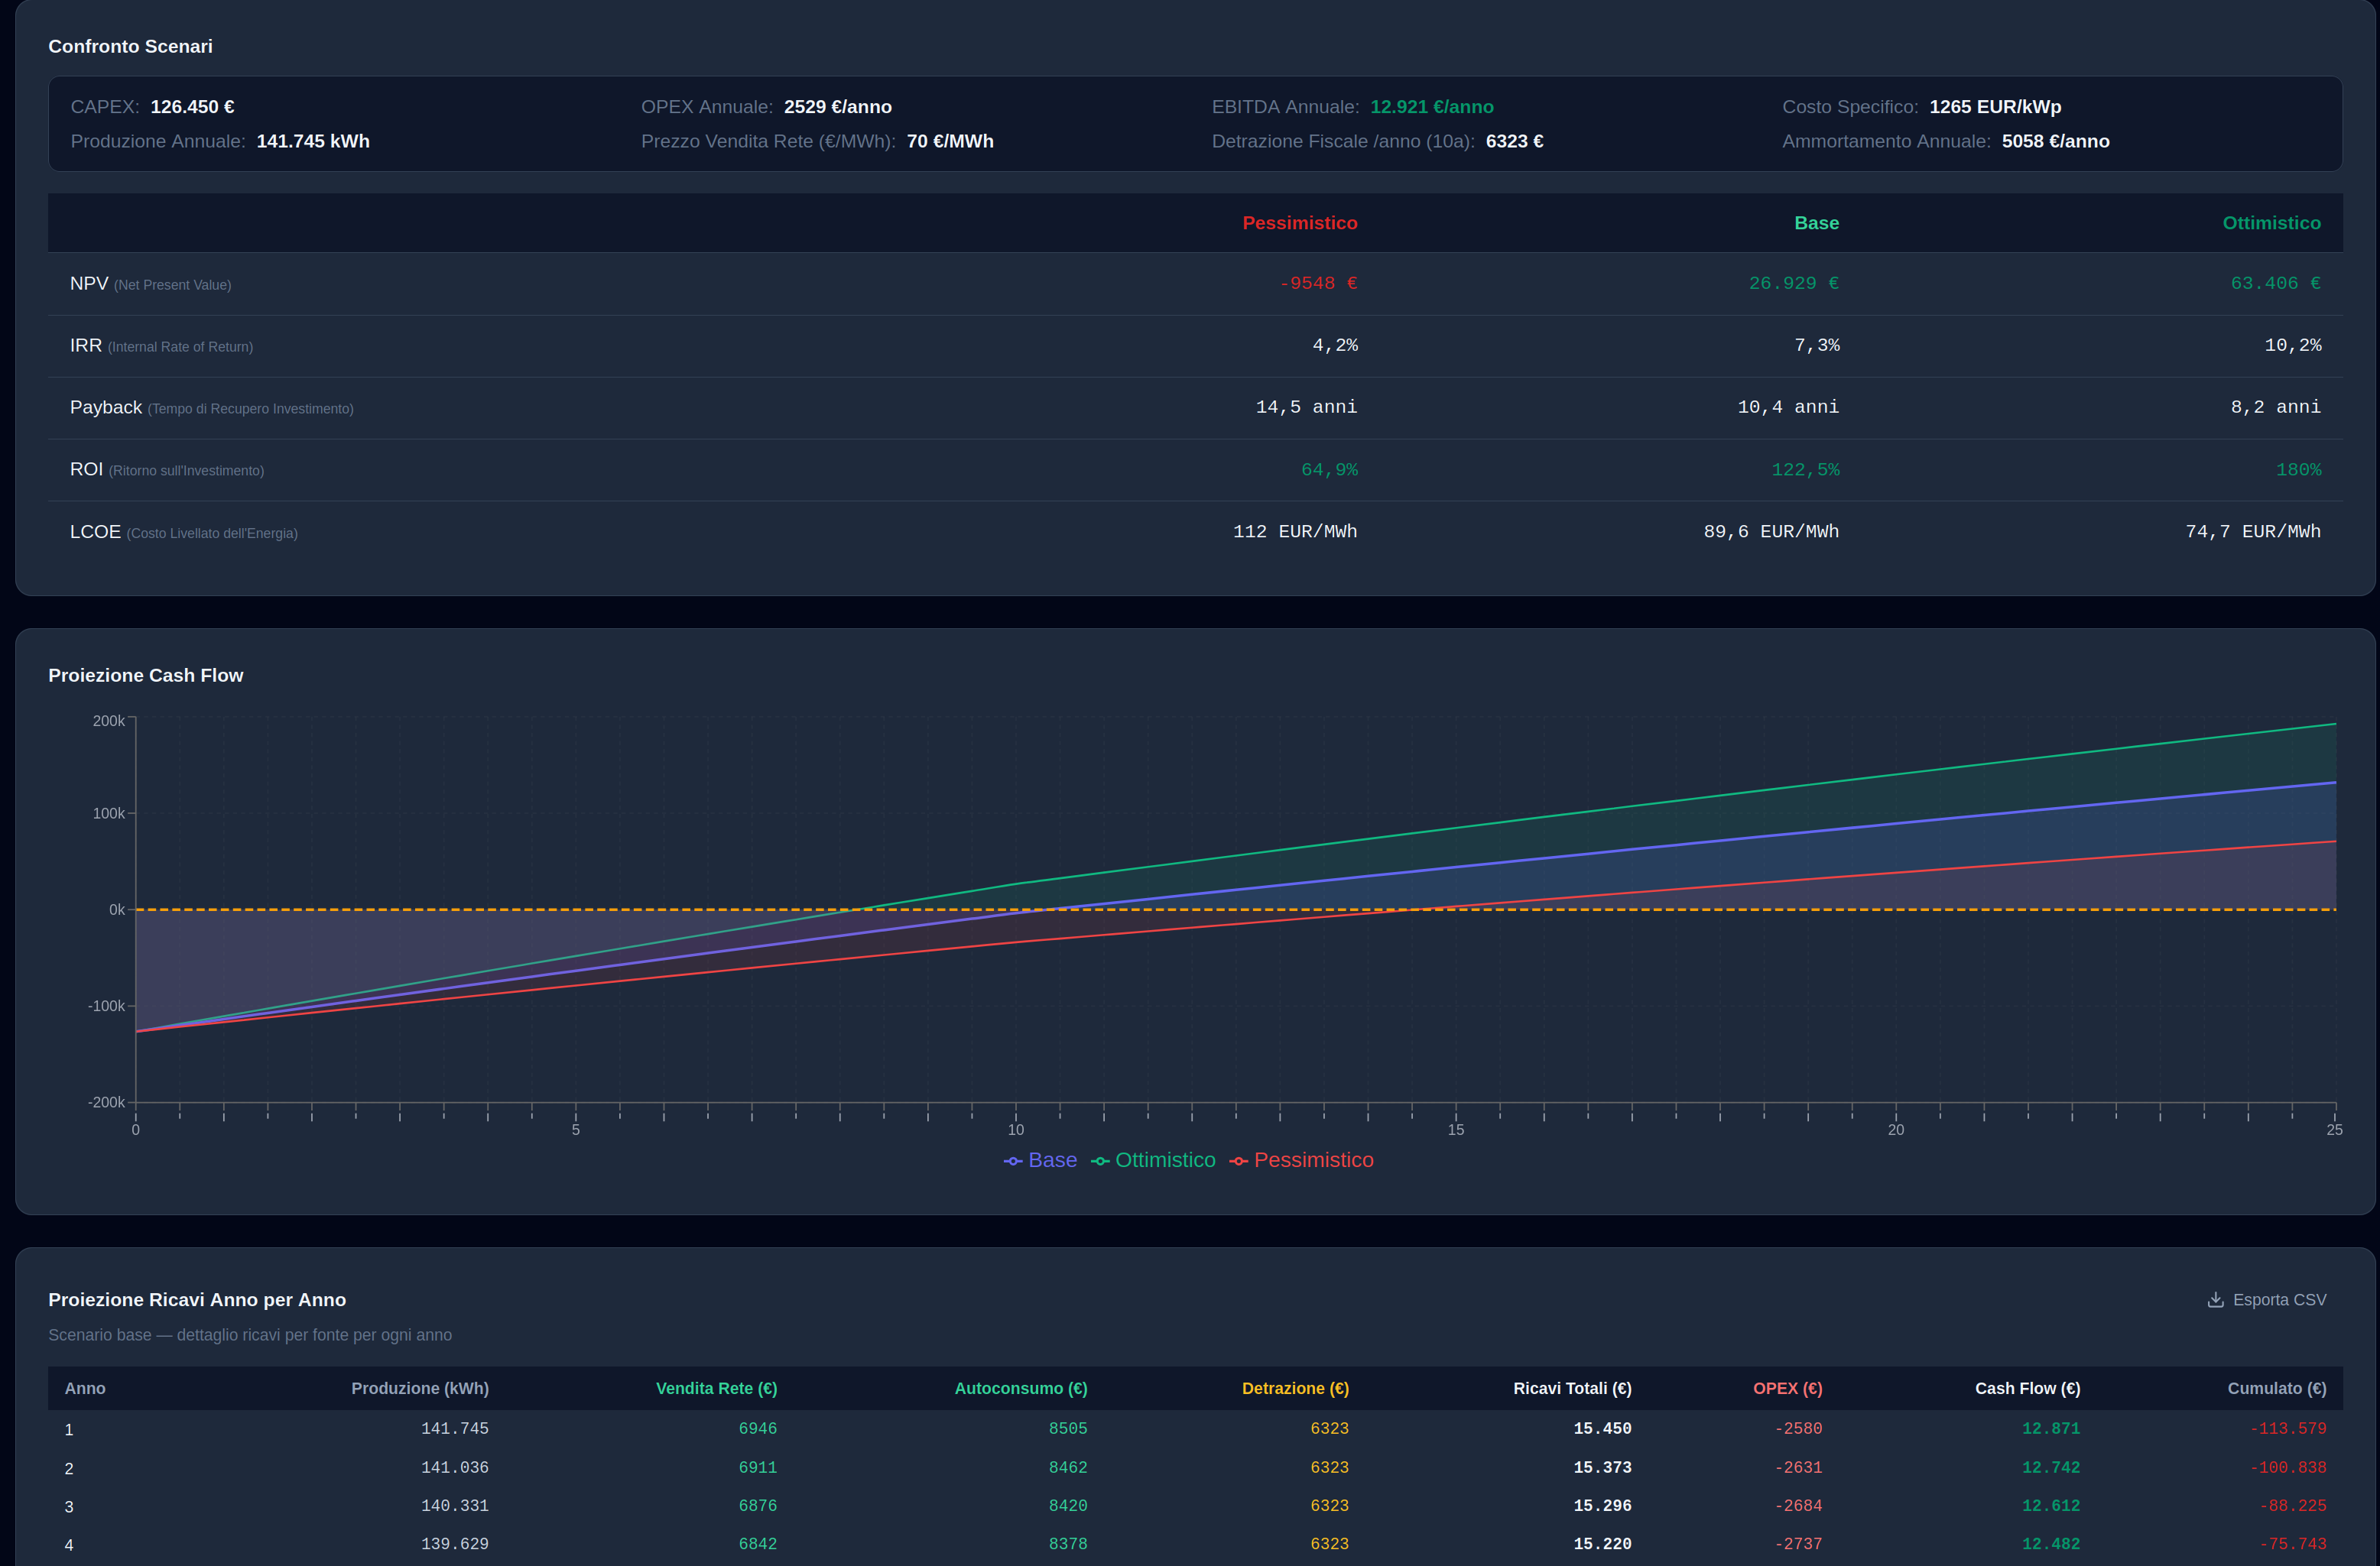
Task: Click year 10 tick on chart axis
Action: coord(1016,1130)
